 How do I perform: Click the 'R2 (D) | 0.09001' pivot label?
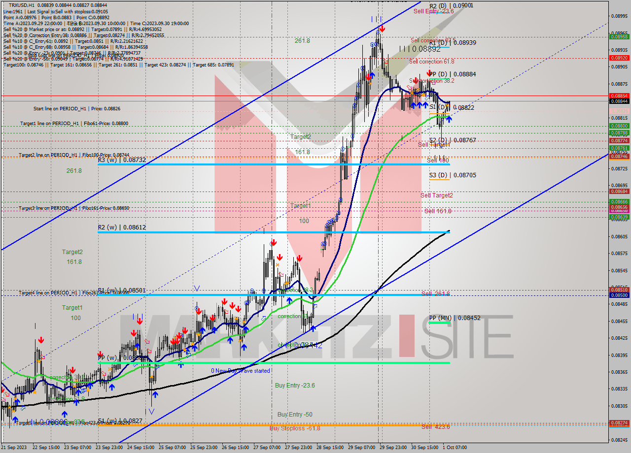click(x=451, y=5)
